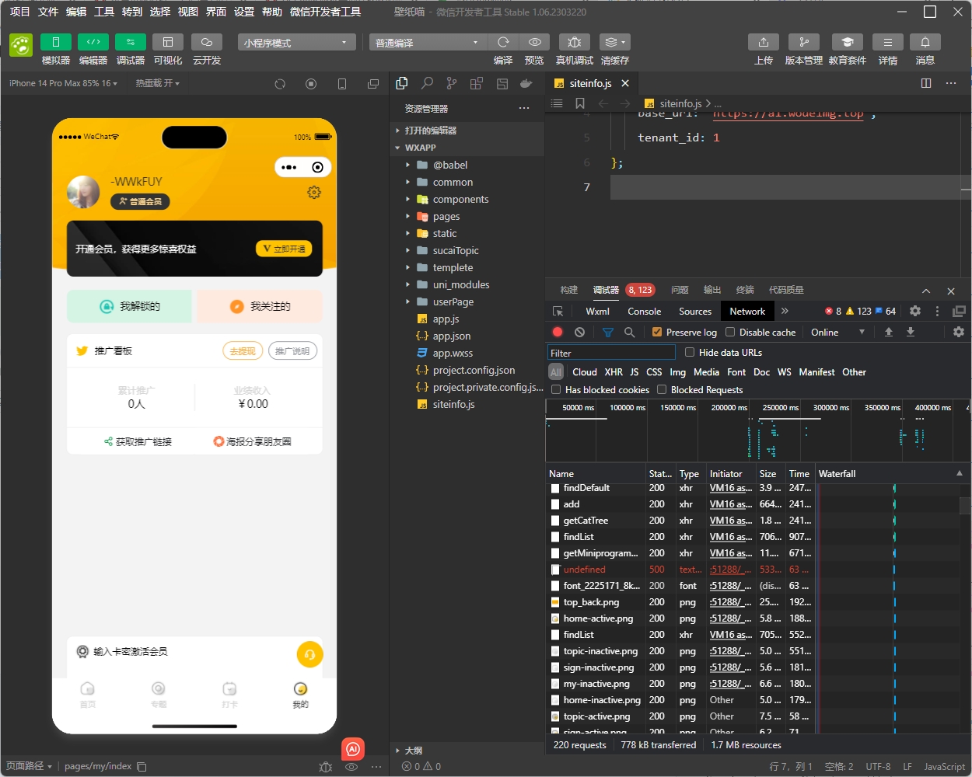Open the 云开发 cloud development console

pyautogui.click(x=207, y=42)
